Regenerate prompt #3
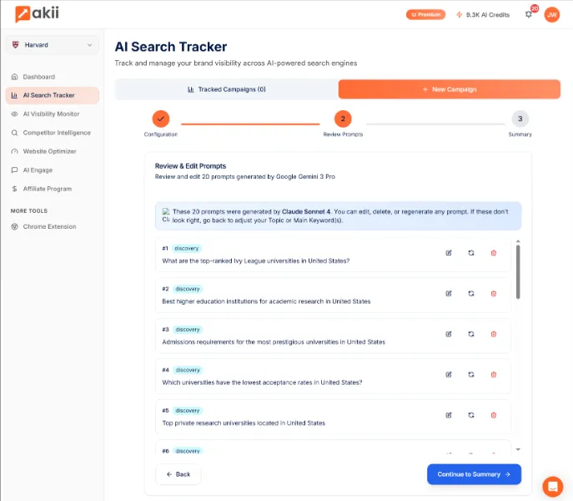 471,334
